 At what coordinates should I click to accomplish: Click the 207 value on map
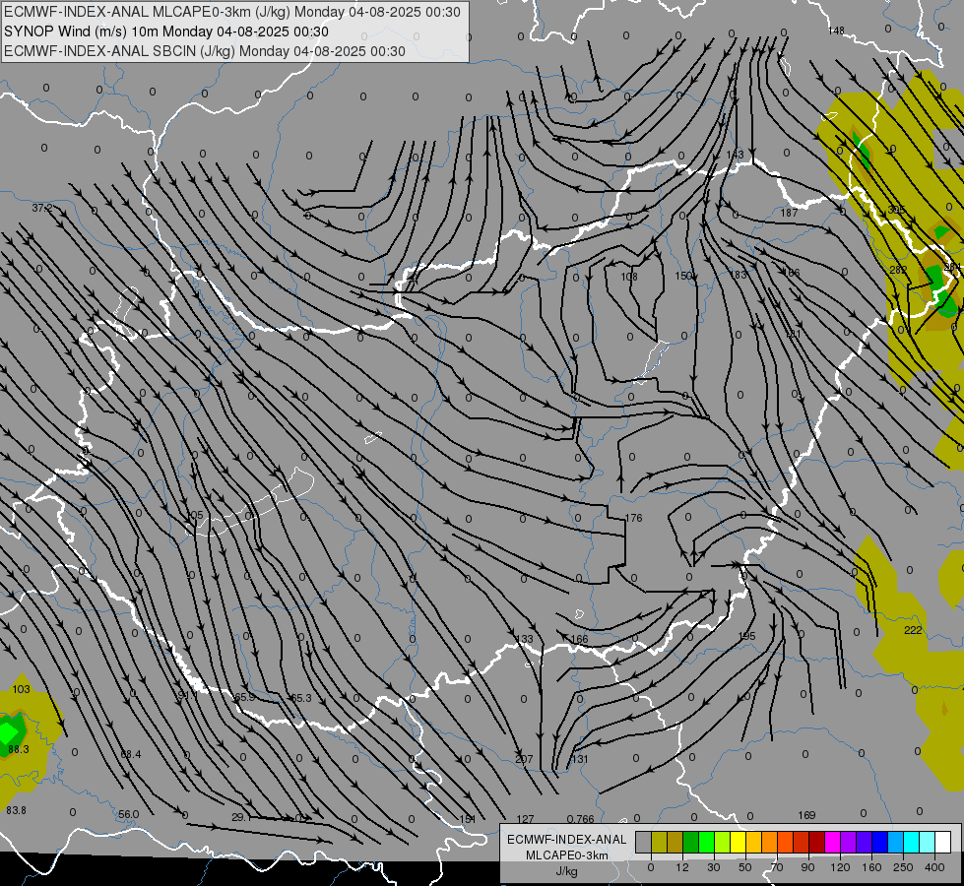point(524,759)
